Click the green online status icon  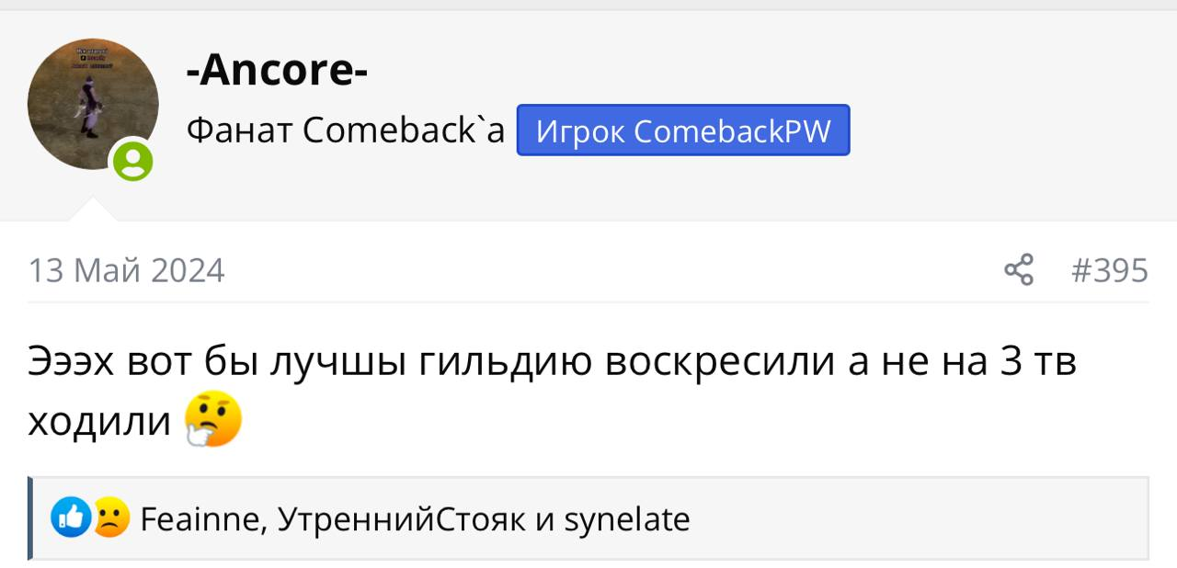(x=133, y=162)
